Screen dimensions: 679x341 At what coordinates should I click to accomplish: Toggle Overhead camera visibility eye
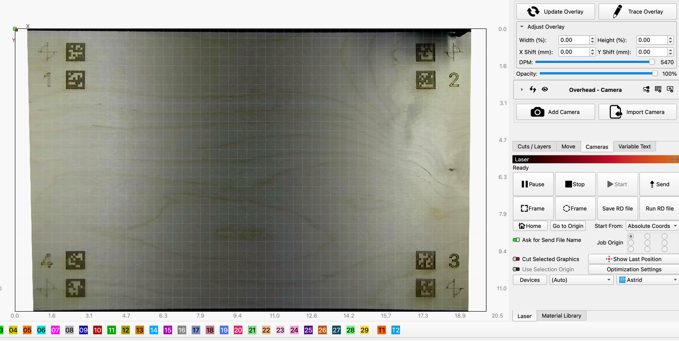click(545, 89)
